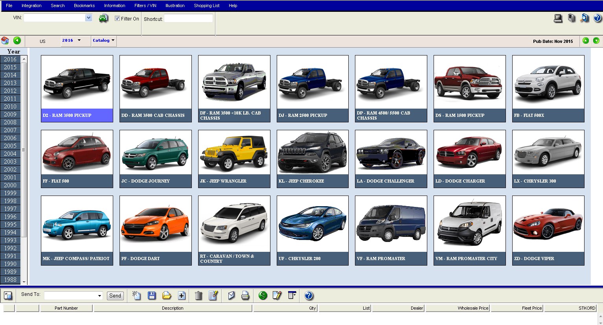Viewport: 603px width, 325px height.
Task: Open the blue help icon in the top toolbar
Action: point(597,18)
